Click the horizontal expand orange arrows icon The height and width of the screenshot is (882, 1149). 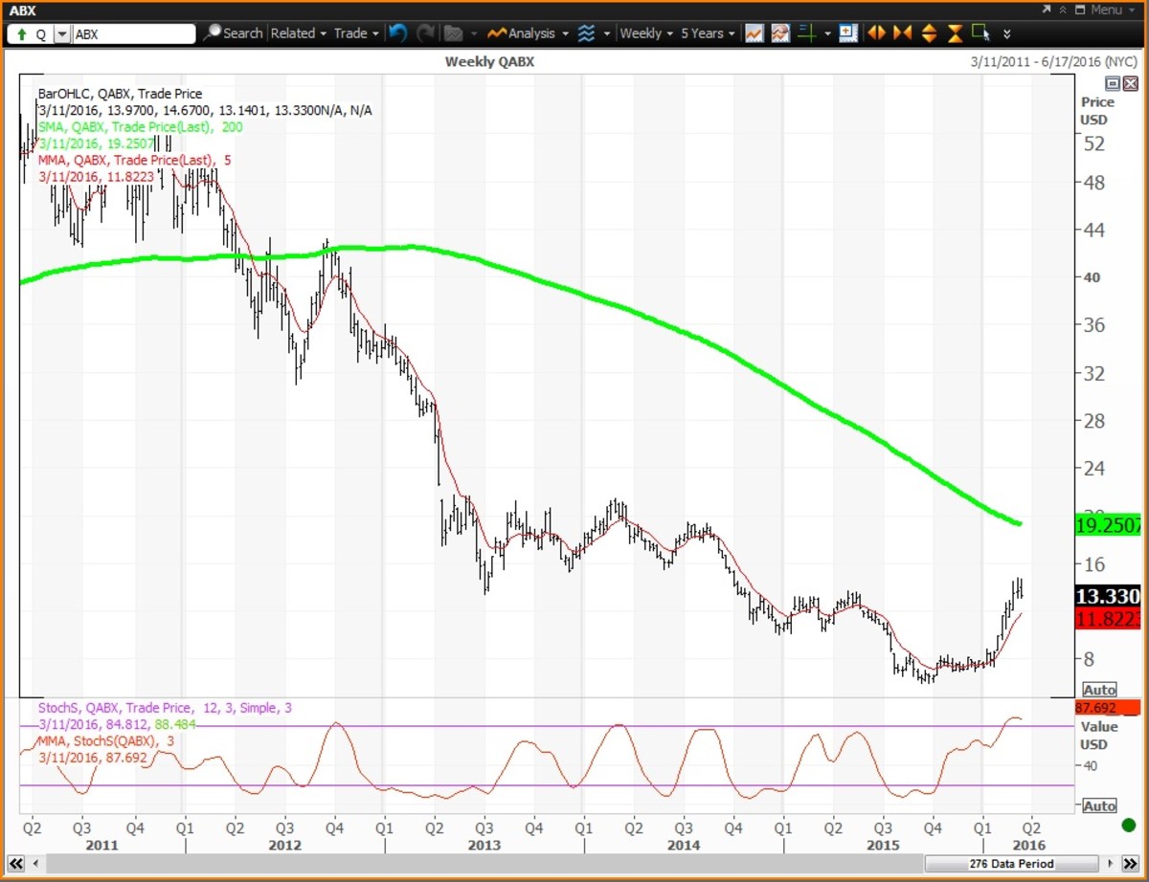click(x=875, y=33)
